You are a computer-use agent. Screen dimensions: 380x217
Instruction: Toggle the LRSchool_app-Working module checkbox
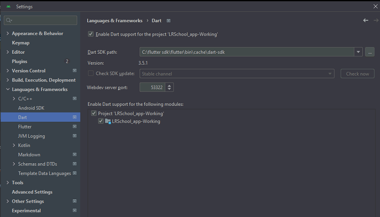[x=101, y=121]
